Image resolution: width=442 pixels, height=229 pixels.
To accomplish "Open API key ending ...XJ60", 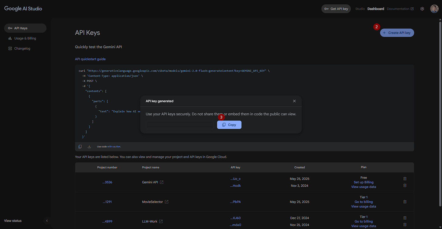I will pos(236,218).
